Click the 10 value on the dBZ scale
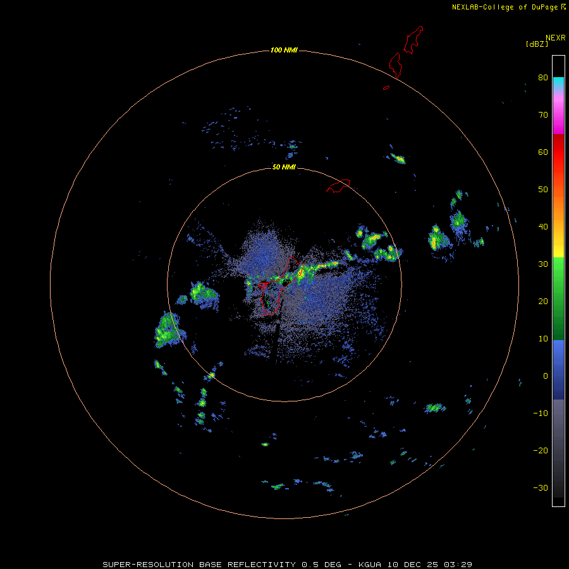Image resolution: width=569 pixels, height=569 pixels. click(543, 339)
